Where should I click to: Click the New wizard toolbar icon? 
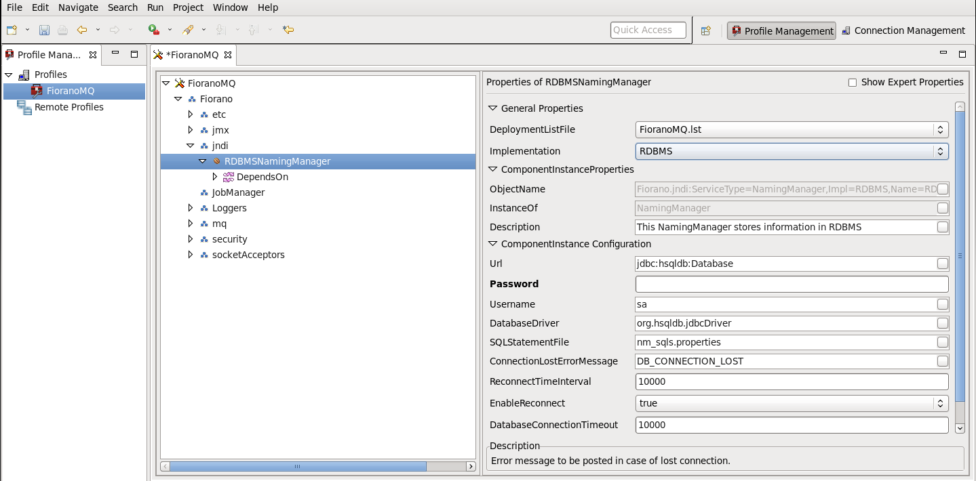click(x=12, y=30)
